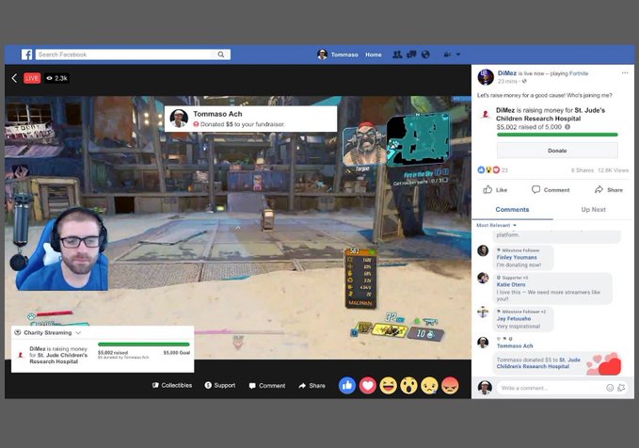Open the account dropdown arrow in top bar
Image resolution: width=639 pixels, height=448 pixels.
pyautogui.click(x=458, y=55)
